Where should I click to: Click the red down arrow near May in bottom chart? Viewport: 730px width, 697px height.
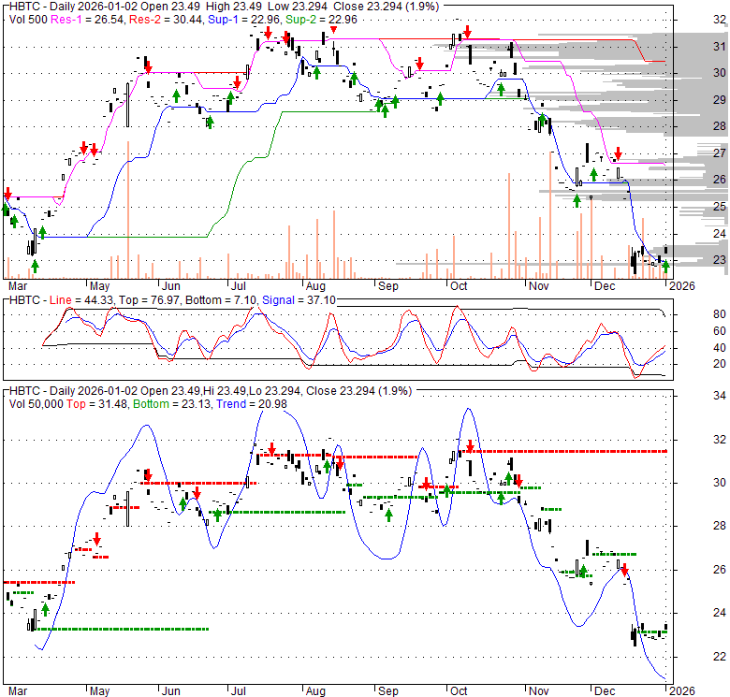click(x=96, y=540)
